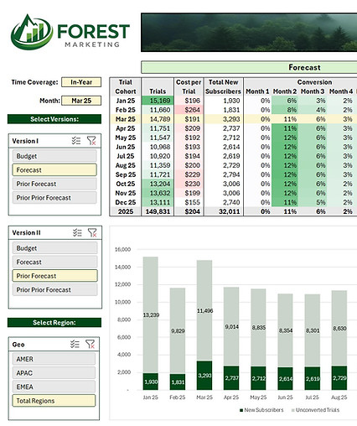Click the Total New Subscribers header

click(x=223, y=86)
